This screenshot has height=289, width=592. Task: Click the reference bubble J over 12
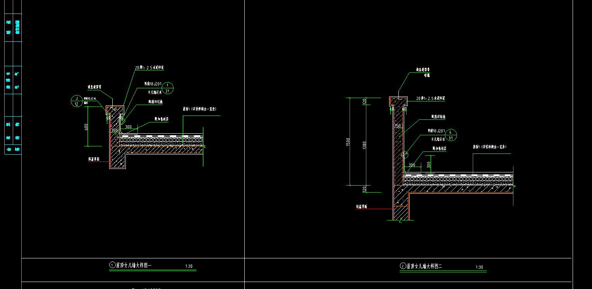click(77, 101)
